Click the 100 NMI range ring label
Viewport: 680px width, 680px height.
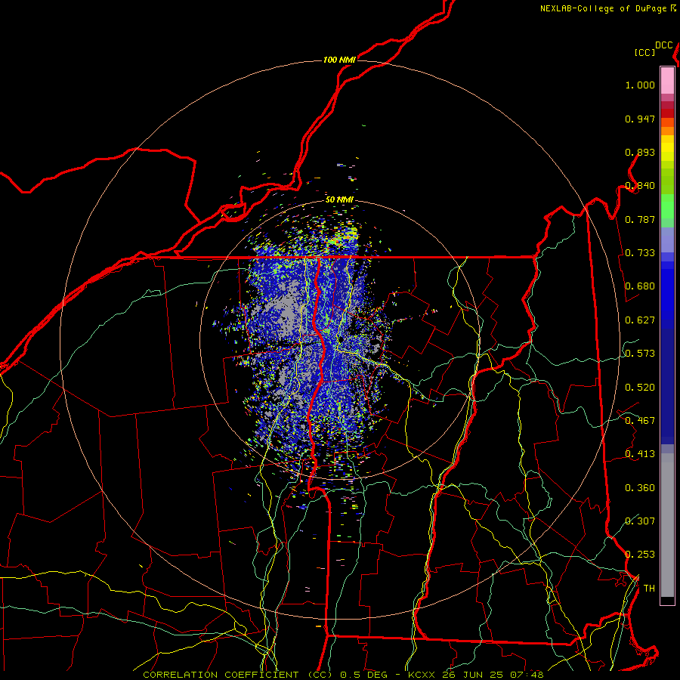tap(339, 60)
